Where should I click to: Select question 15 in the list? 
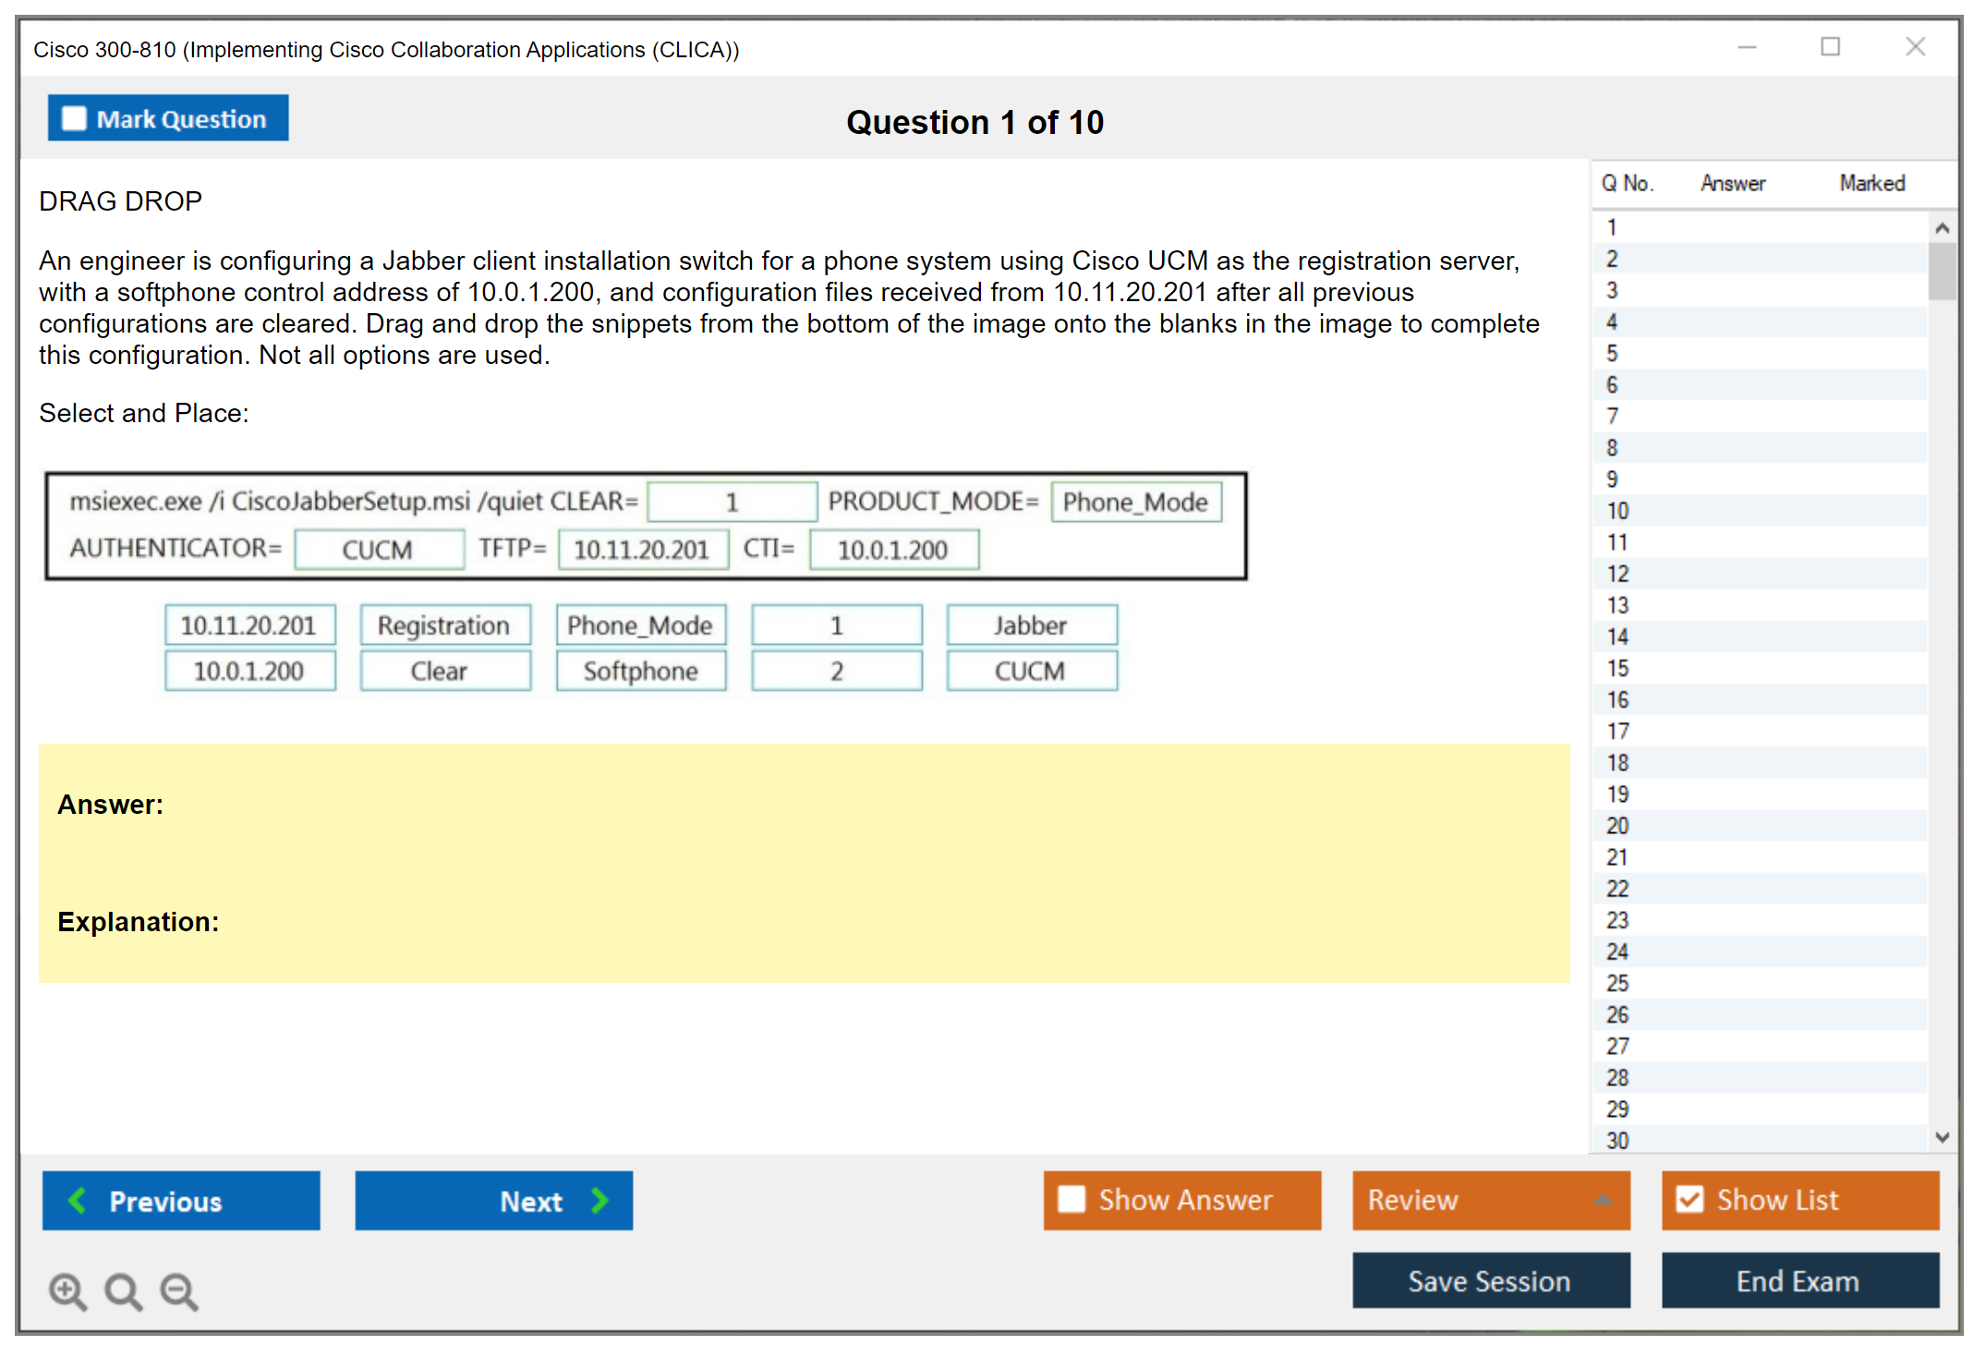[x=1617, y=668]
